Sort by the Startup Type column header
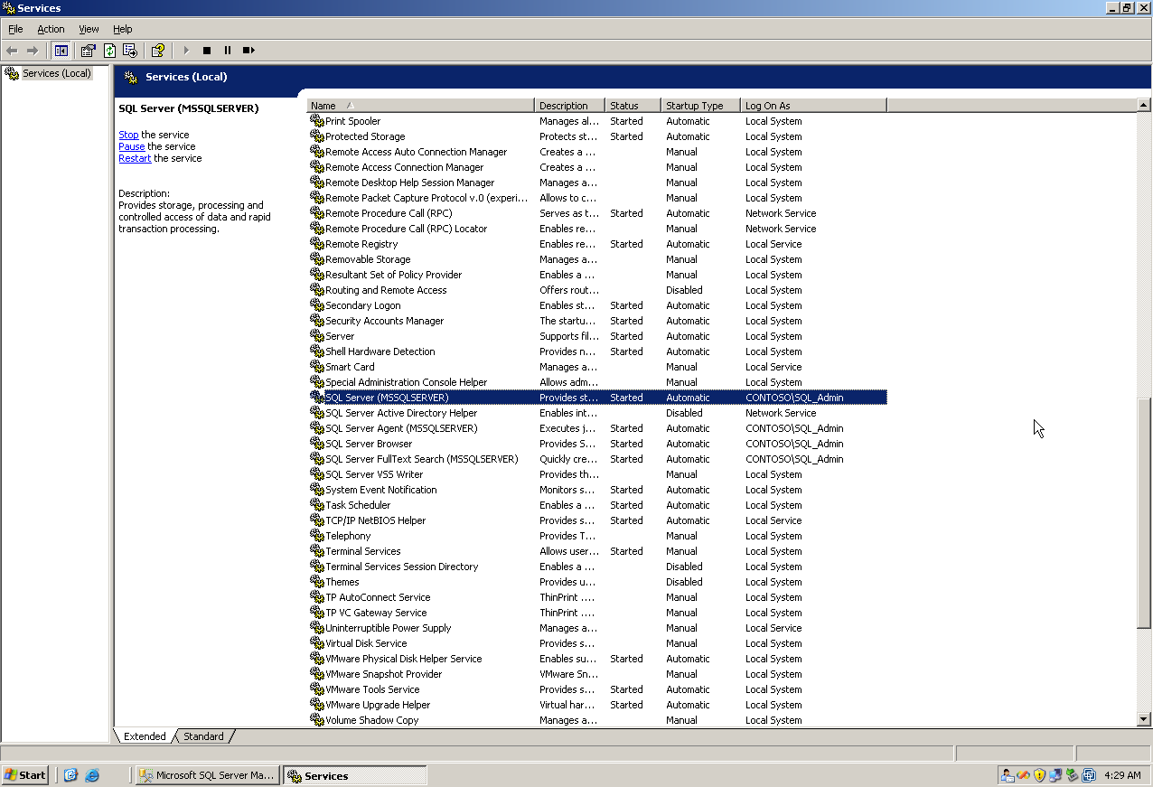The width and height of the screenshot is (1153, 787). 700,106
